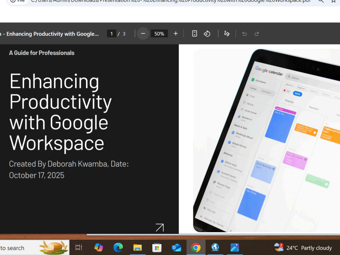Click 'A Guide for Professionals' subtitle
340x255 pixels.
pos(41,53)
